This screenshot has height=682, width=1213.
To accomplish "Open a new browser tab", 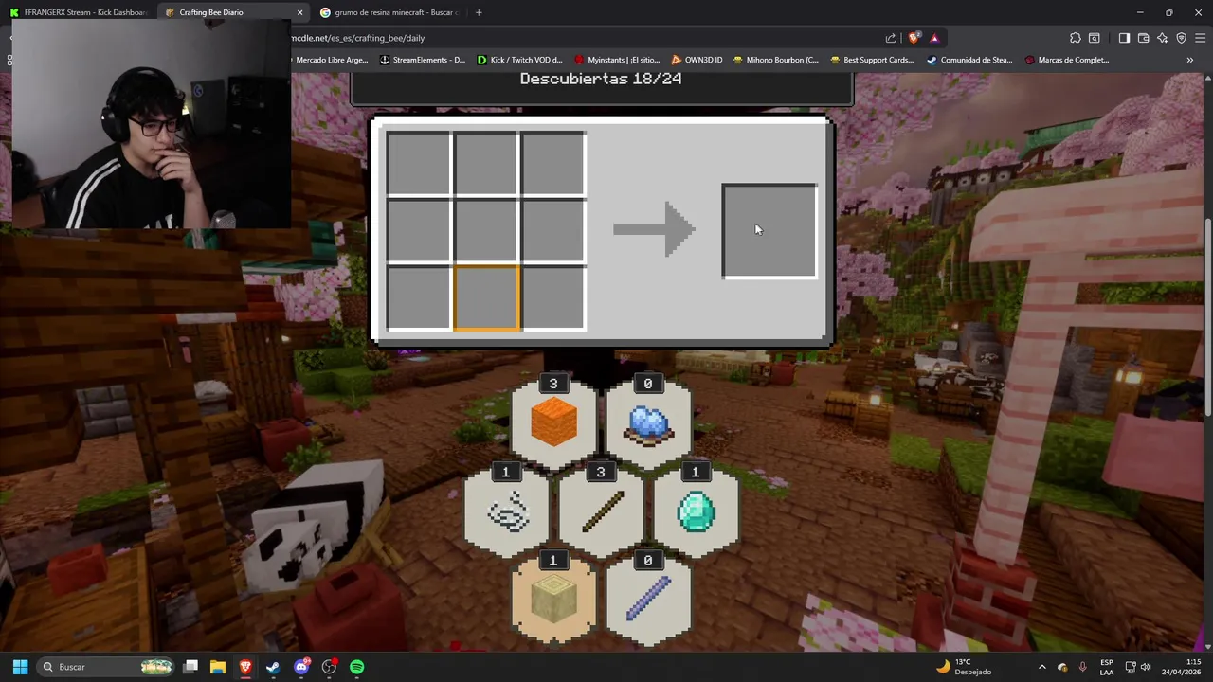I will [479, 12].
